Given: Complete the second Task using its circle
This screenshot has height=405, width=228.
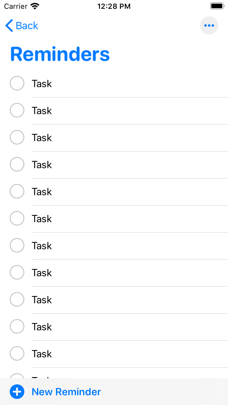Looking at the screenshot, I should [x=17, y=110].
